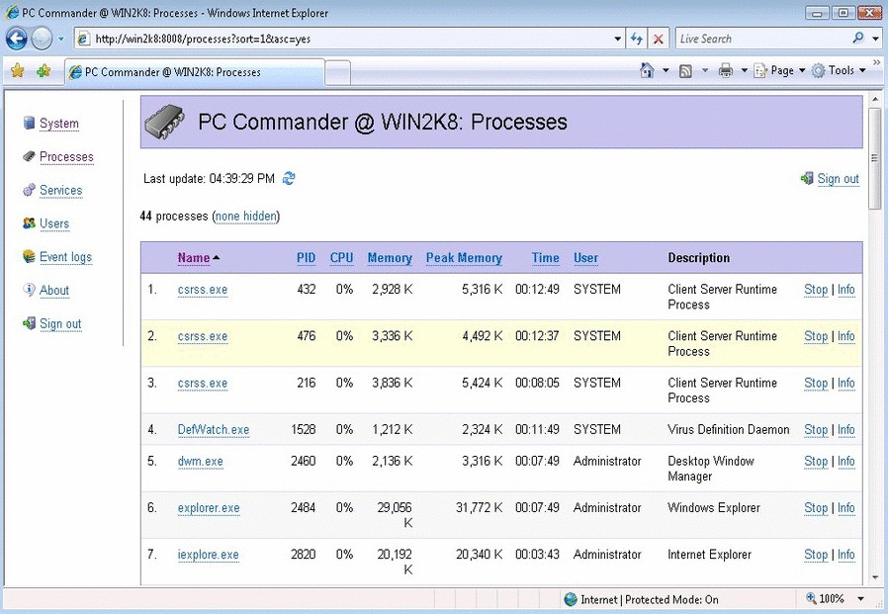
Task: Click the Processes sidebar chip icon
Action: [29, 156]
